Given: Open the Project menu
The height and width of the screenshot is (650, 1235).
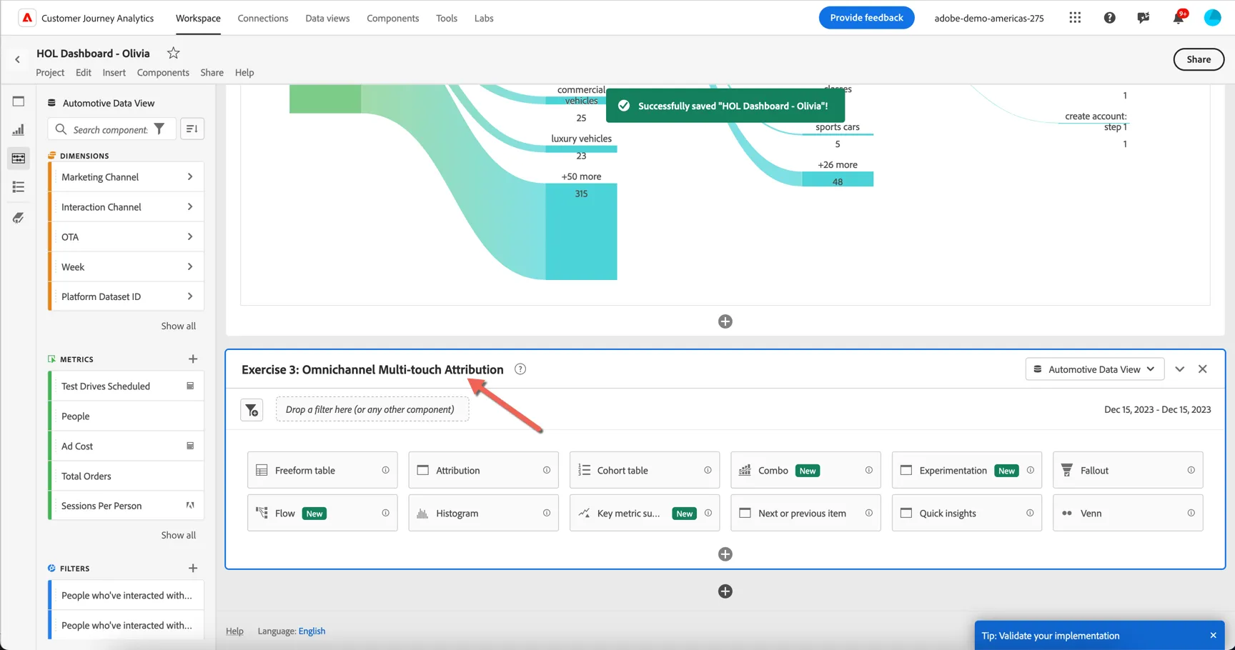Looking at the screenshot, I should [x=50, y=72].
